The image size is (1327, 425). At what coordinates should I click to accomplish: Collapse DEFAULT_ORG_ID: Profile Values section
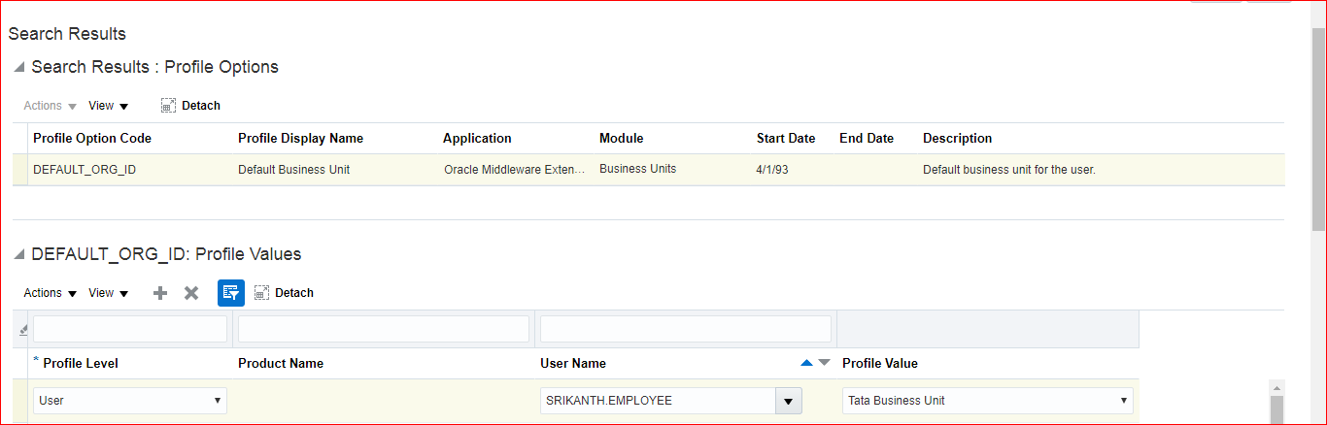coord(18,255)
